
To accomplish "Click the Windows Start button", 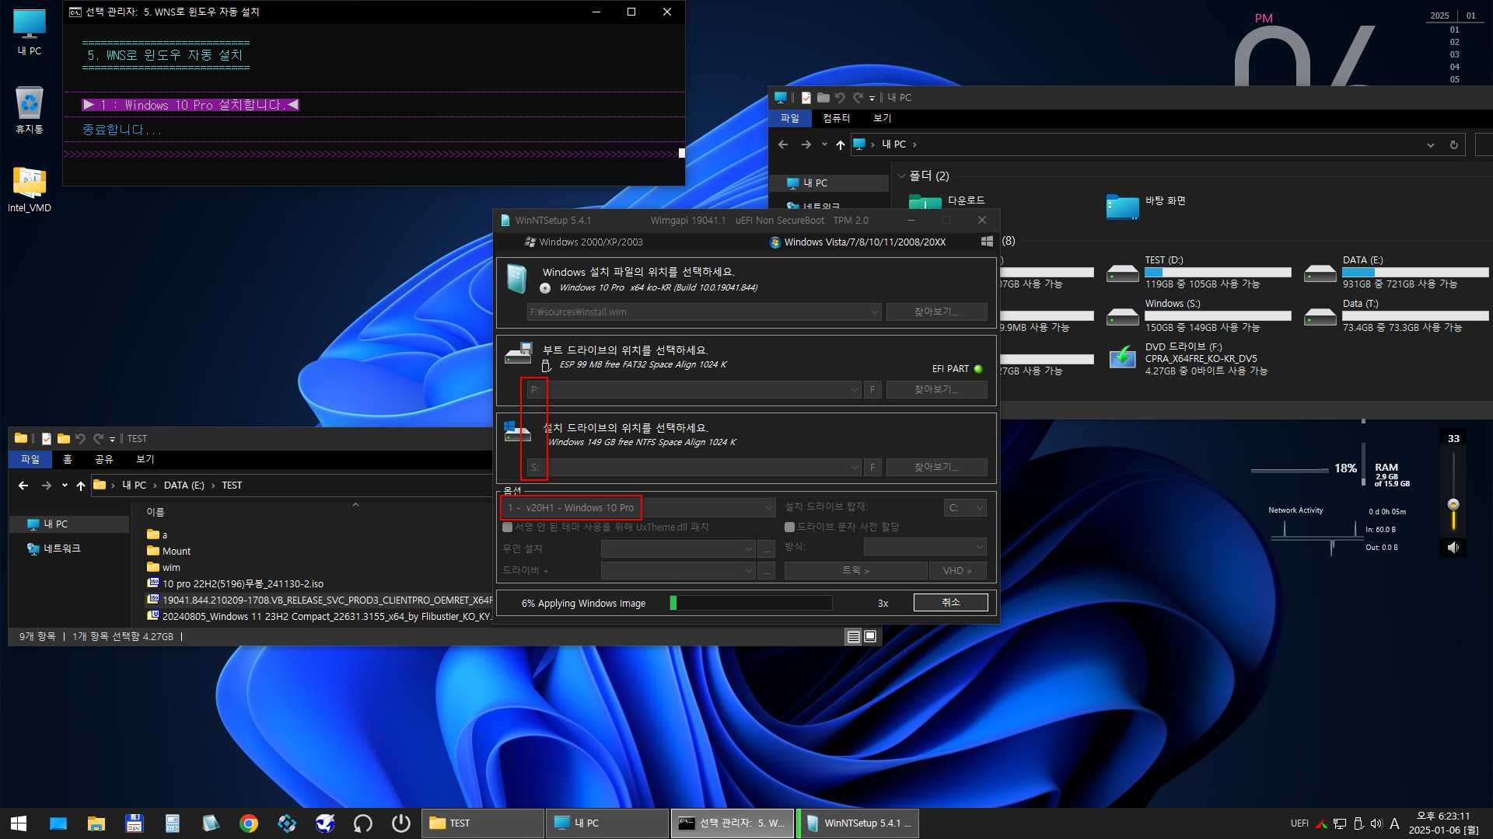I will click(19, 823).
